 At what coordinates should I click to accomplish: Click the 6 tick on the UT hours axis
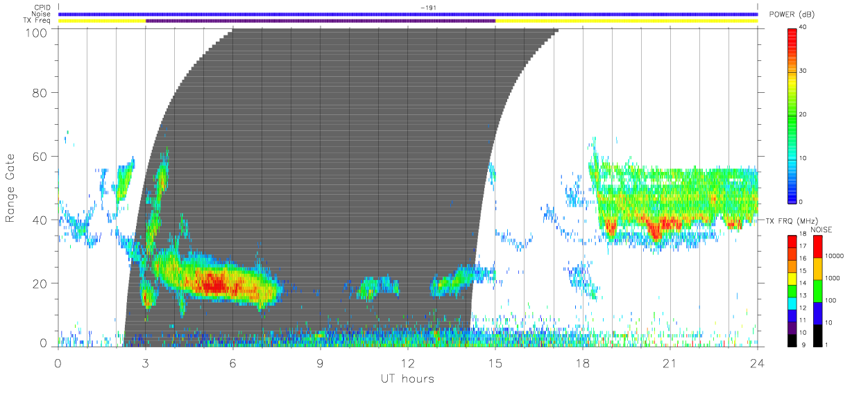coord(233,363)
